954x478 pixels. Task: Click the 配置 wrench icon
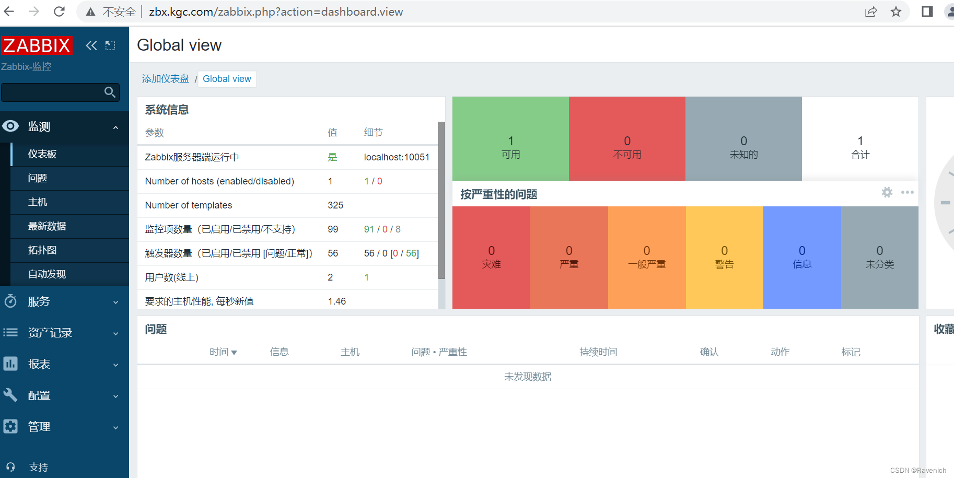coord(10,395)
